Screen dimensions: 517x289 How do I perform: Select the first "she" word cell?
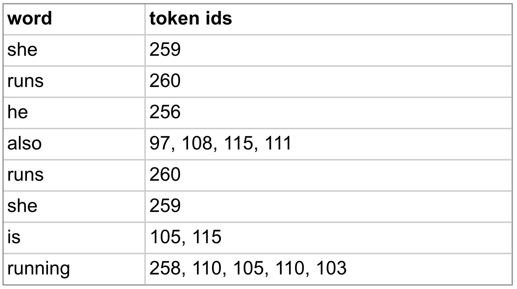click(x=22, y=50)
